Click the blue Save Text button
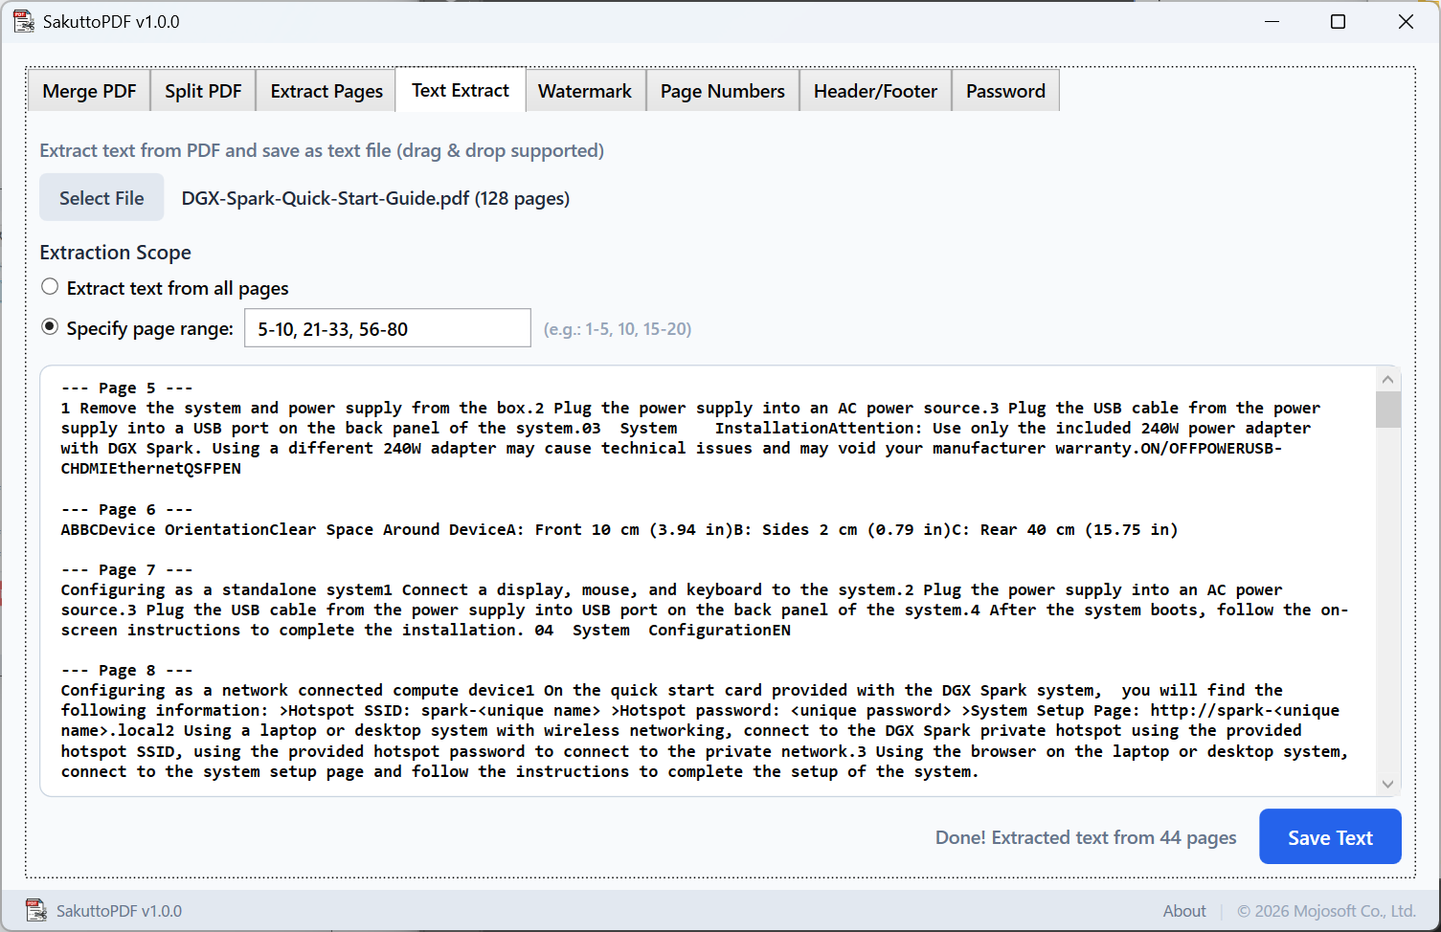The width and height of the screenshot is (1441, 932). coord(1329,837)
